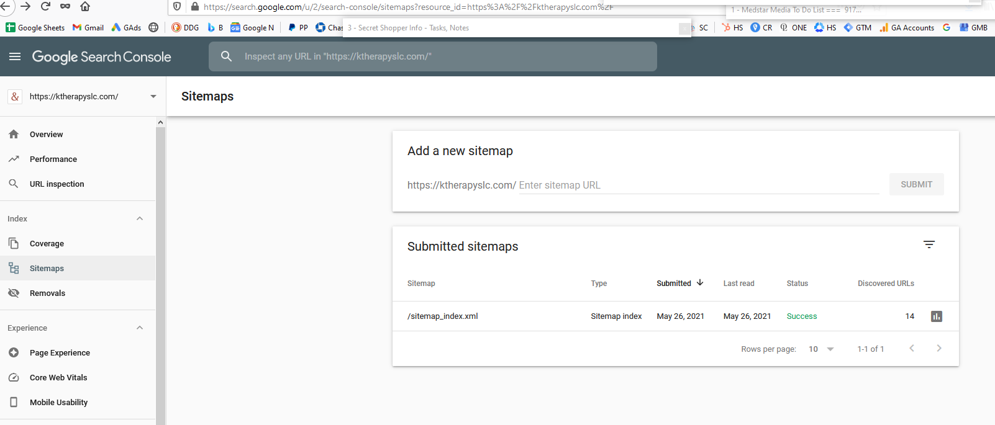Click the SUBMIT sitemap button

coord(916,184)
